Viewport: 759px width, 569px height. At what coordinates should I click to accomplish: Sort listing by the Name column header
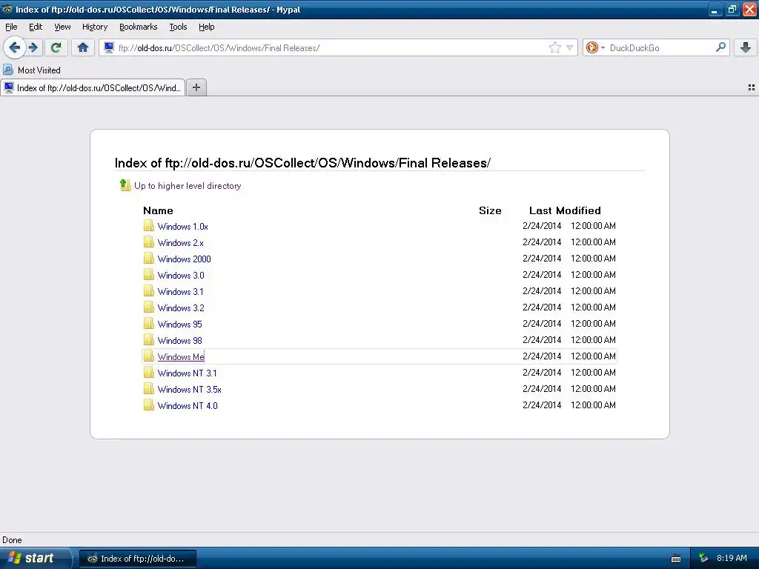(x=158, y=210)
